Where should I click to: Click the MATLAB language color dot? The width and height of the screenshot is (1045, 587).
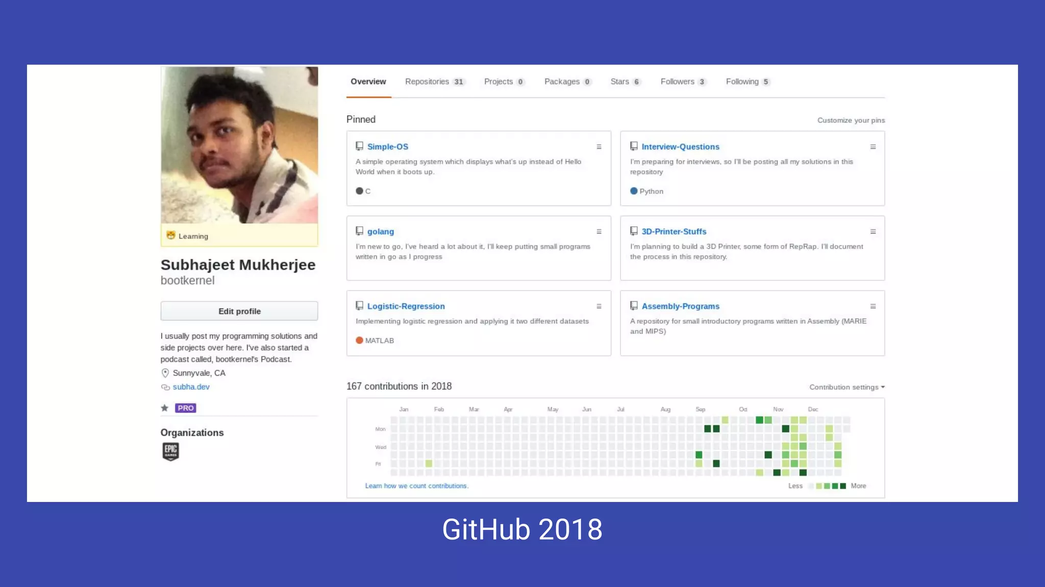[x=359, y=340]
